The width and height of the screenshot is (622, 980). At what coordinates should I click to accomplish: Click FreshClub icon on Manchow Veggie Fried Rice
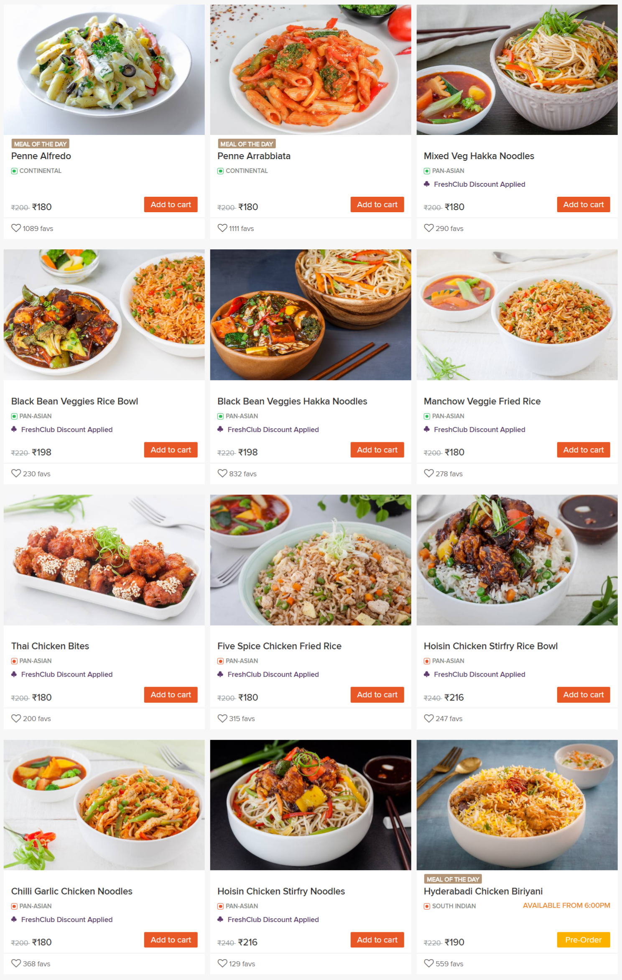tap(427, 429)
